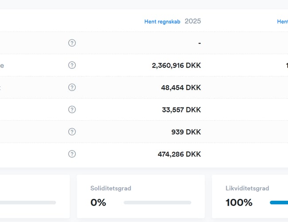Click the 0% solidity value
This screenshot has width=288, height=222.
[98, 202]
